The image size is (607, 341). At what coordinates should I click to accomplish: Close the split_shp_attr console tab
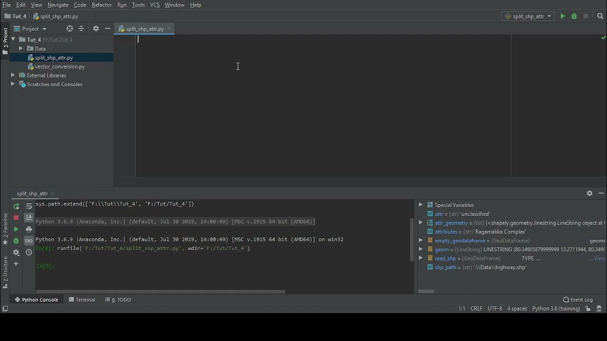[x=53, y=194]
